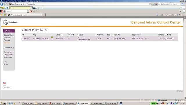Open the Tools menu dropdown
The width and height of the screenshot is (186, 105).
(x=180, y=15)
